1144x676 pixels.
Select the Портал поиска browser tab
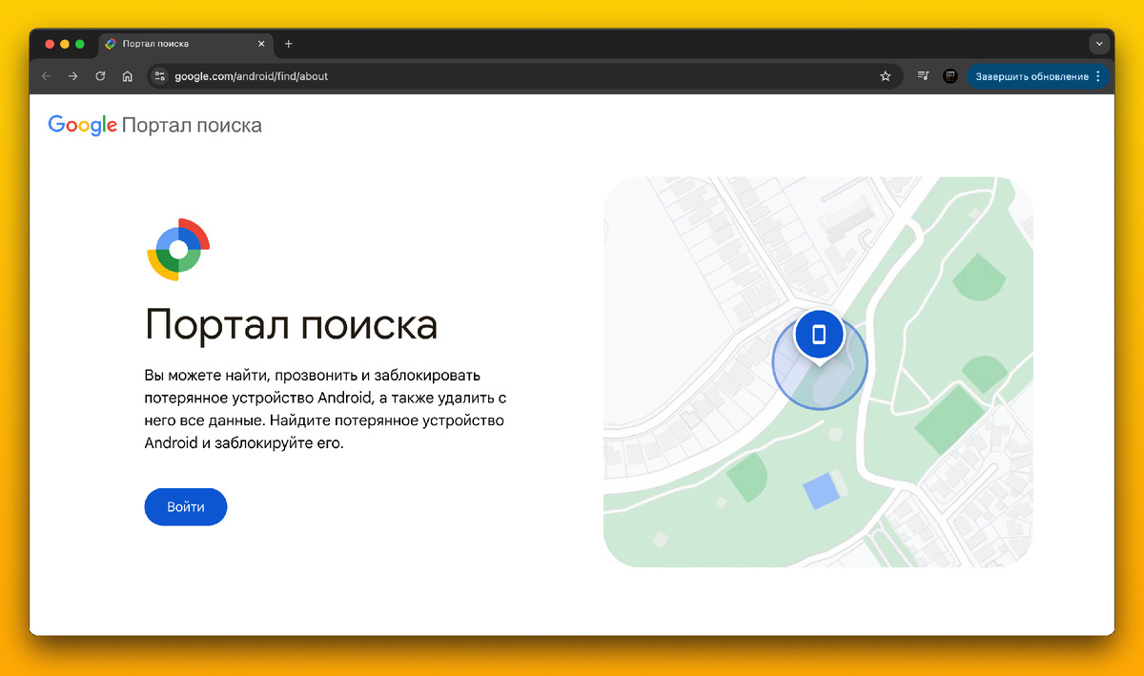tap(186, 44)
